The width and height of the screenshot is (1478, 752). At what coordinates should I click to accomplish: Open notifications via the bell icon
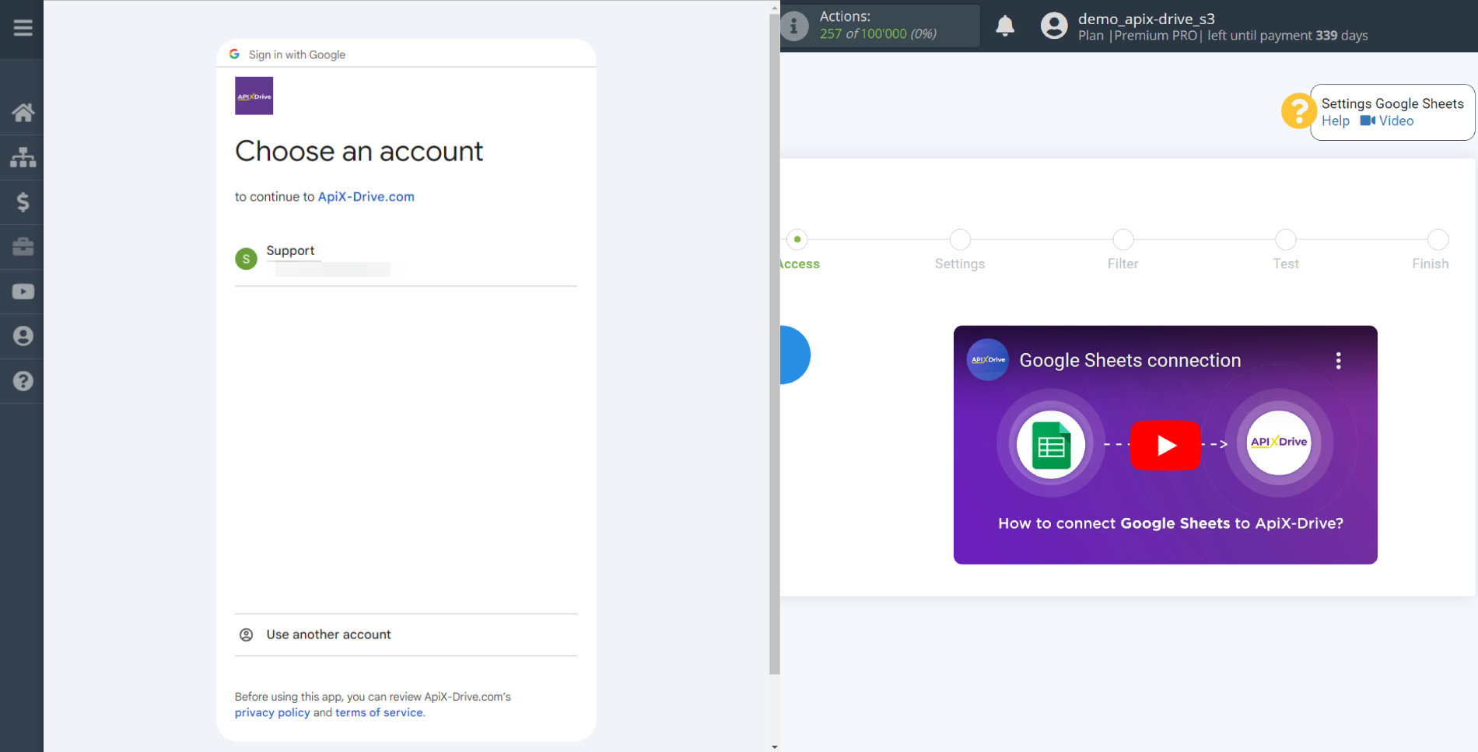(1005, 26)
